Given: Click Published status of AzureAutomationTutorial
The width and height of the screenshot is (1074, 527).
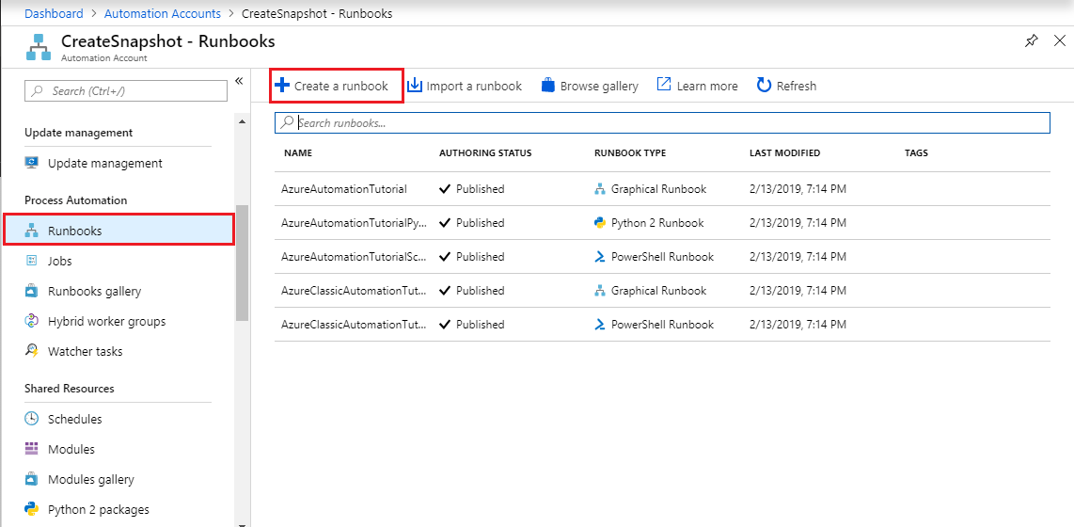Looking at the screenshot, I should 472,188.
